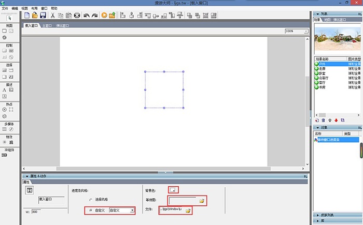Open the 布局 menu
Viewport: 363px width, 225px height.
coord(34,9)
